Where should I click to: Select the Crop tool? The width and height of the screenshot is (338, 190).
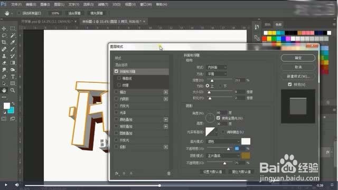(4, 42)
